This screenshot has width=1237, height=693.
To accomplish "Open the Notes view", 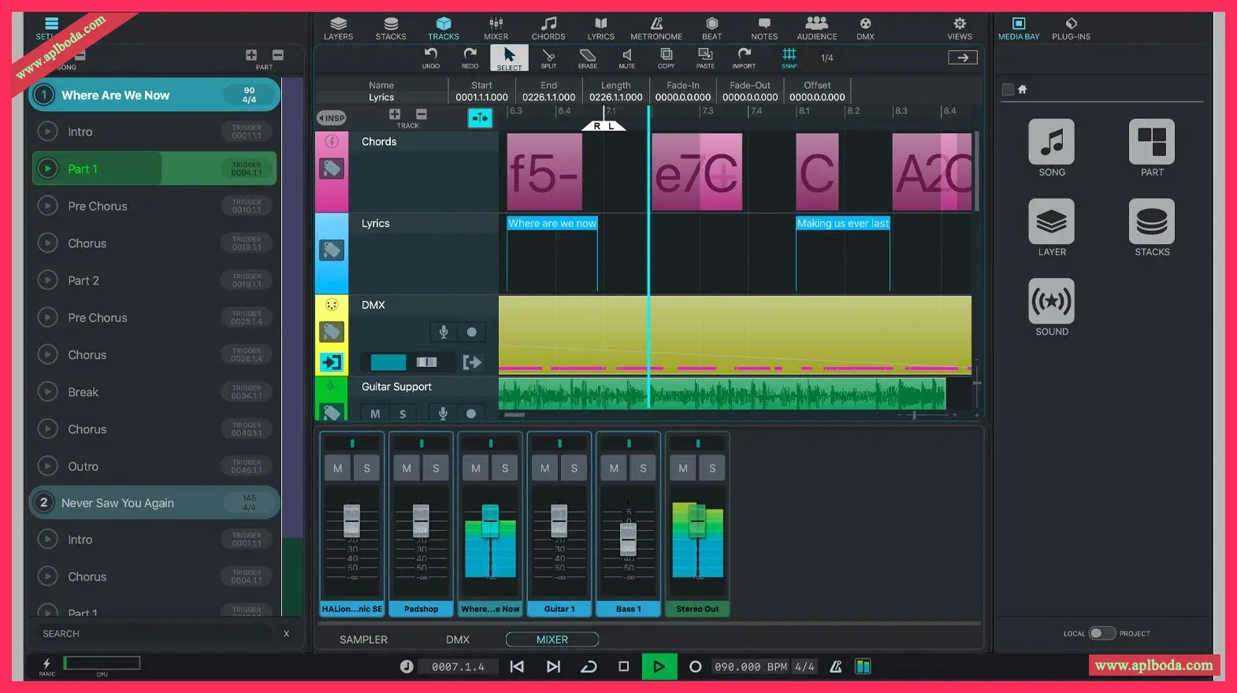I will tap(764, 28).
